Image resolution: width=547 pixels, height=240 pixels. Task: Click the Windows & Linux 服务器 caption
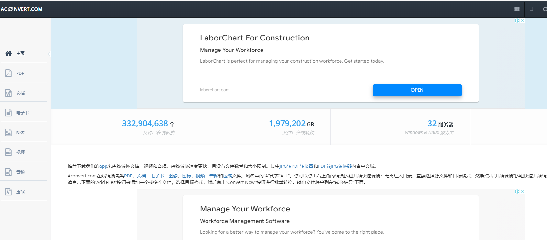click(429, 132)
